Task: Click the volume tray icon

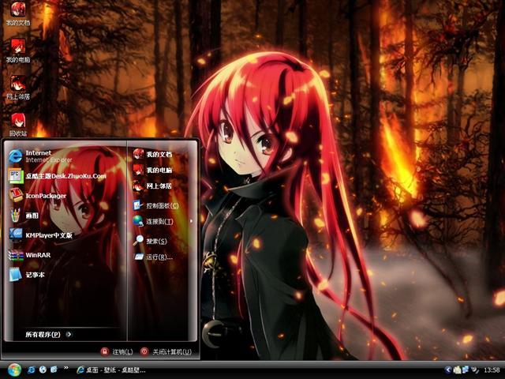Action: point(474,370)
